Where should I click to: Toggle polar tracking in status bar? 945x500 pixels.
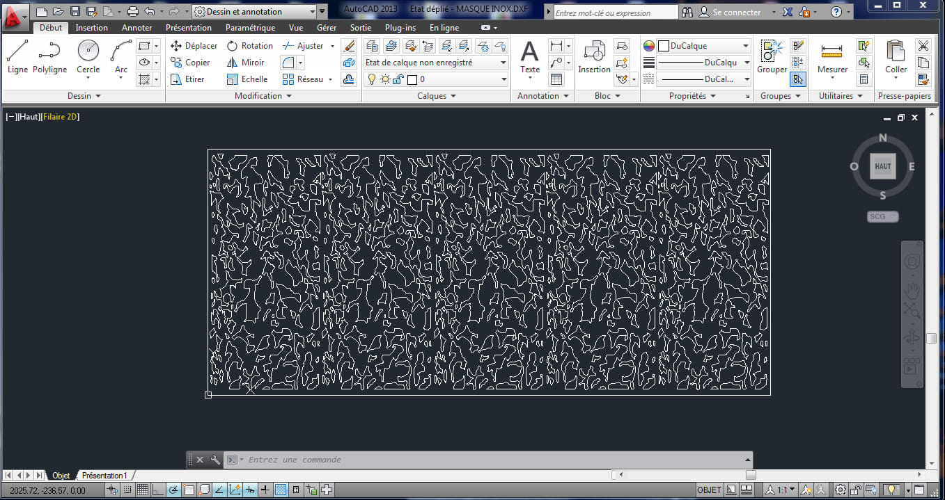[x=173, y=490]
